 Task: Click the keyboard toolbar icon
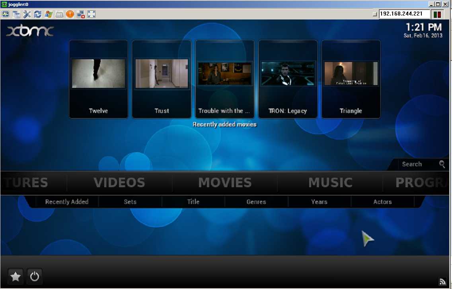click(59, 14)
